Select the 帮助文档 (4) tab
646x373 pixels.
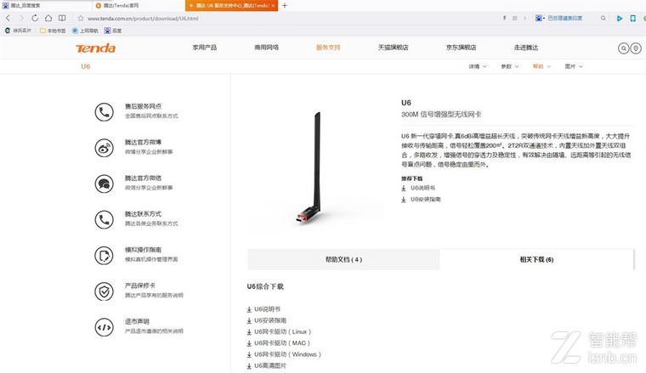coord(343,259)
